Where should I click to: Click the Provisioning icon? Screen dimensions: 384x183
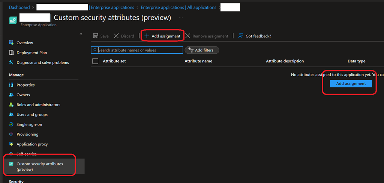tap(11, 134)
